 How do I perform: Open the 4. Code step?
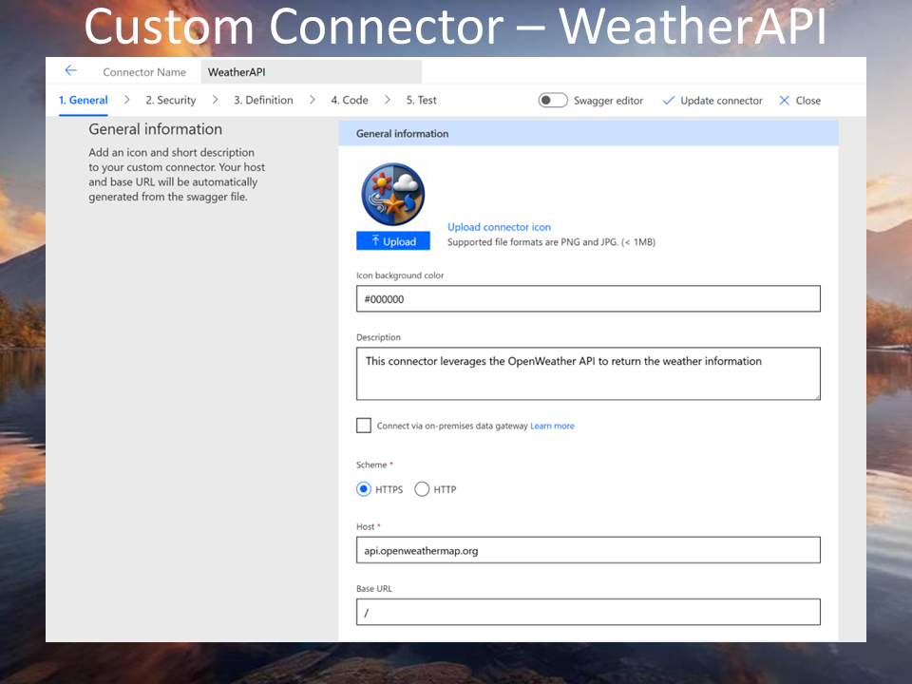coord(350,100)
